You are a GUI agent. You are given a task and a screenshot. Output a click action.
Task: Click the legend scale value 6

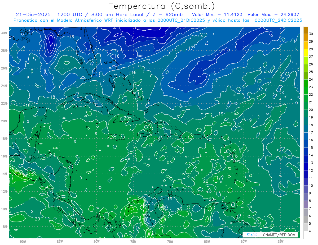pos(310,216)
